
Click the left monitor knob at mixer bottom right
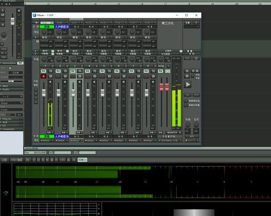pos(188,125)
